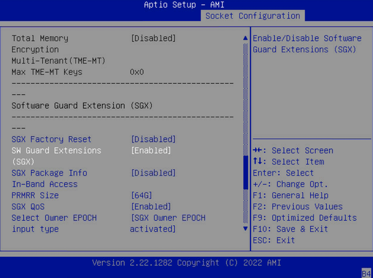Click the F9: Optimized Defaults hint
This screenshot has width=373, height=278.
coord(304,218)
